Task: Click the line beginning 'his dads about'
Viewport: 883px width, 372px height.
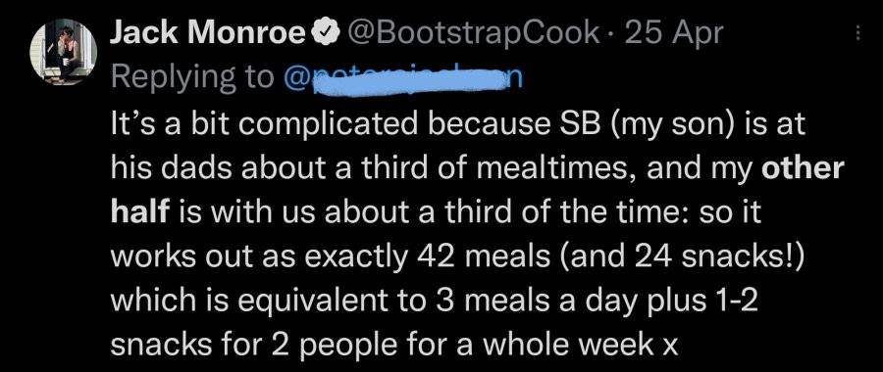Action: [x=477, y=169]
